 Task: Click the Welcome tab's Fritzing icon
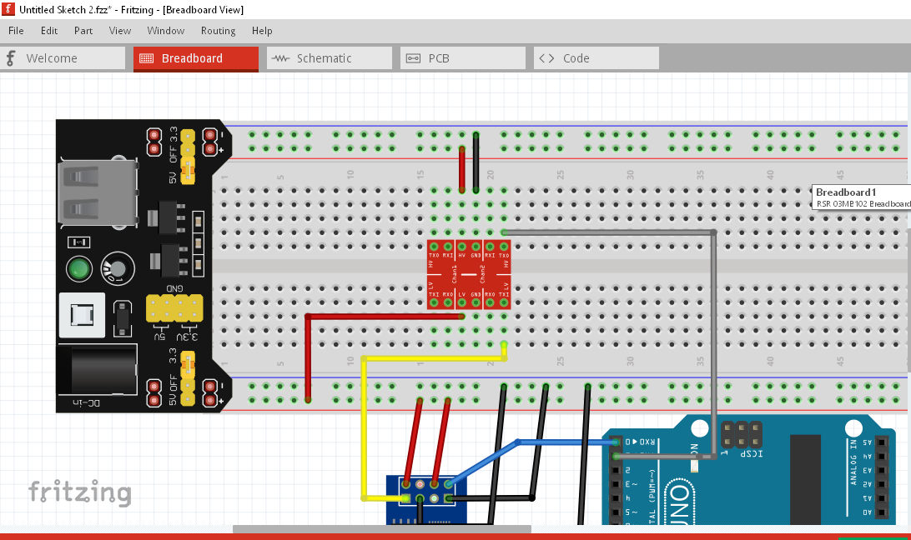(10, 57)
